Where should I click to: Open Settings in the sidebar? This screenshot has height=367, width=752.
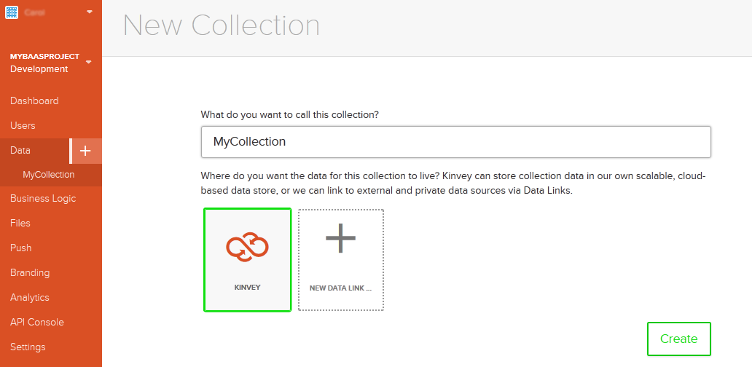coord(28,347)
